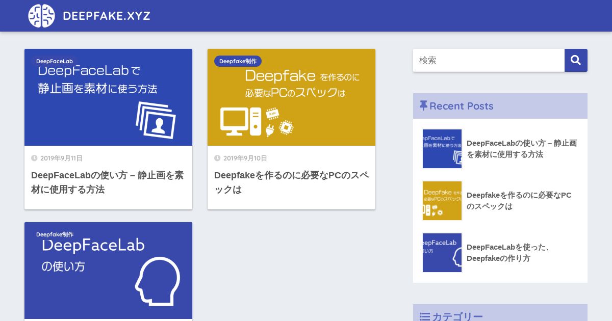
Task: Click the pushpin icon next to Recent Posts
Action: [423, 105]
